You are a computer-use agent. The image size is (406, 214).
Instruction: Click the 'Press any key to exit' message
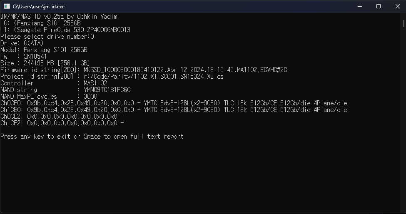point(92,137)
